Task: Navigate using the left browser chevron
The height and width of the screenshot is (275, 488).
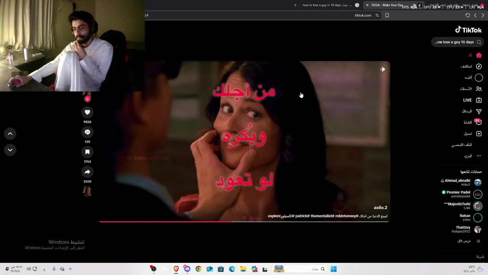Action: point(475,15)
